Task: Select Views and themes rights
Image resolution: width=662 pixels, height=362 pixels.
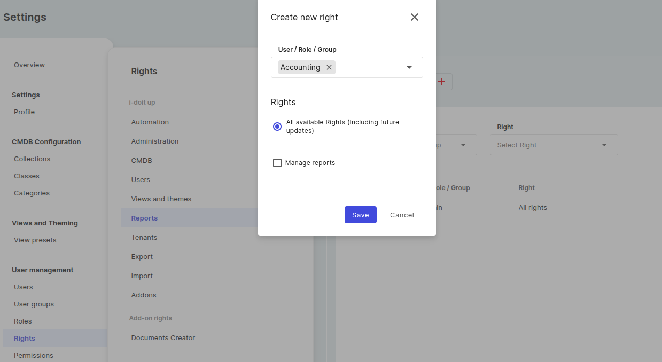Action: click(161, 199)
